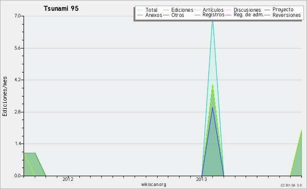Image resolution: width=307 pixels, height=189 pixels.
Task: Click the peak of the blue Registros line
Action: [x=213, y=107]
